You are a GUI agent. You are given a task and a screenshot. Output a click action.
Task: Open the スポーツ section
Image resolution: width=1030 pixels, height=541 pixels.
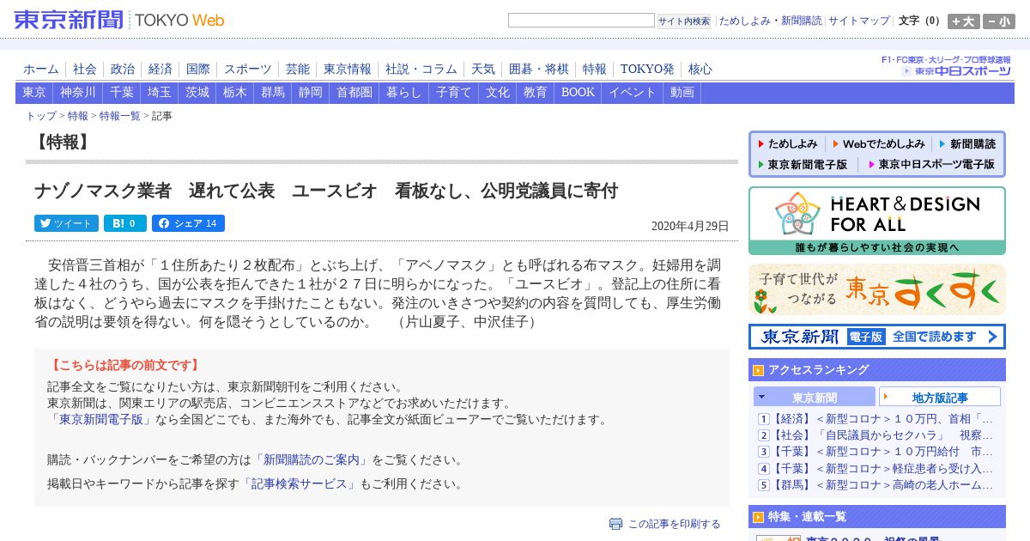pos(248,69)
